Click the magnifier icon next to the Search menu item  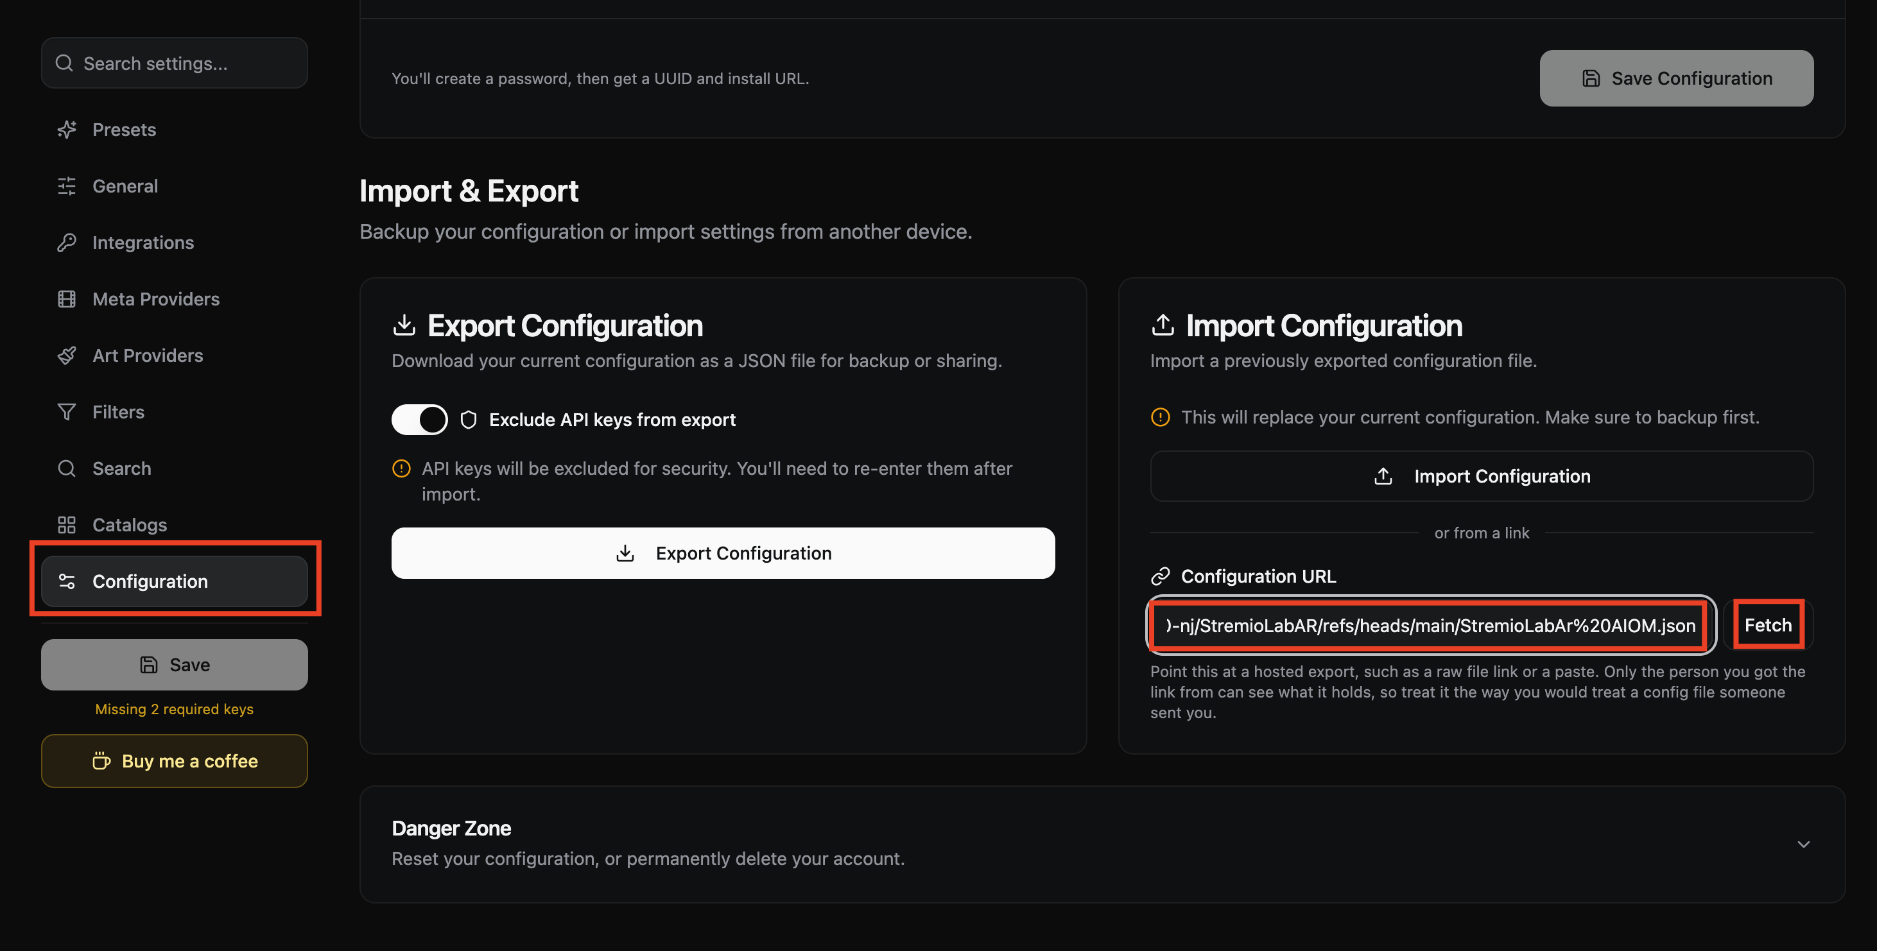(66, 468)
